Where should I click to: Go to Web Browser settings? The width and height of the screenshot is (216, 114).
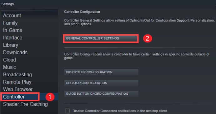(x=18, y=89)
